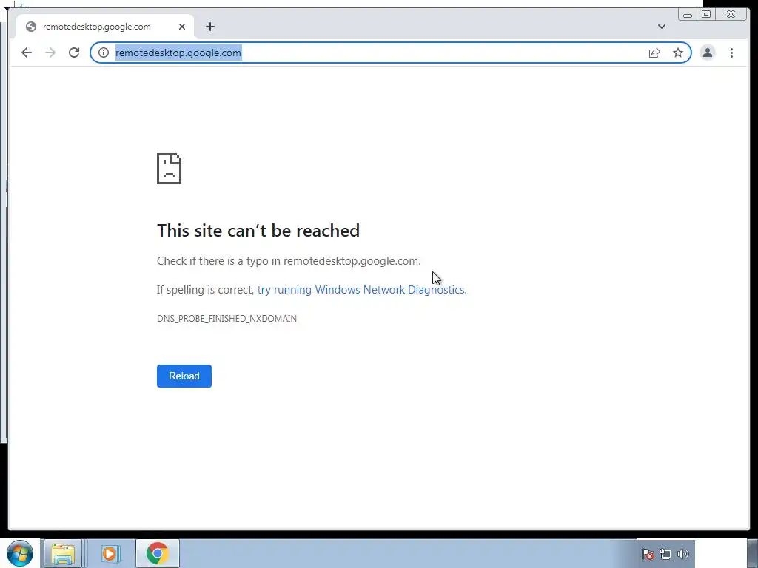This screenshot has height=568, width=758.
Task: Open Windows Explorer from taskbar
Action: [x=63, y=553]
